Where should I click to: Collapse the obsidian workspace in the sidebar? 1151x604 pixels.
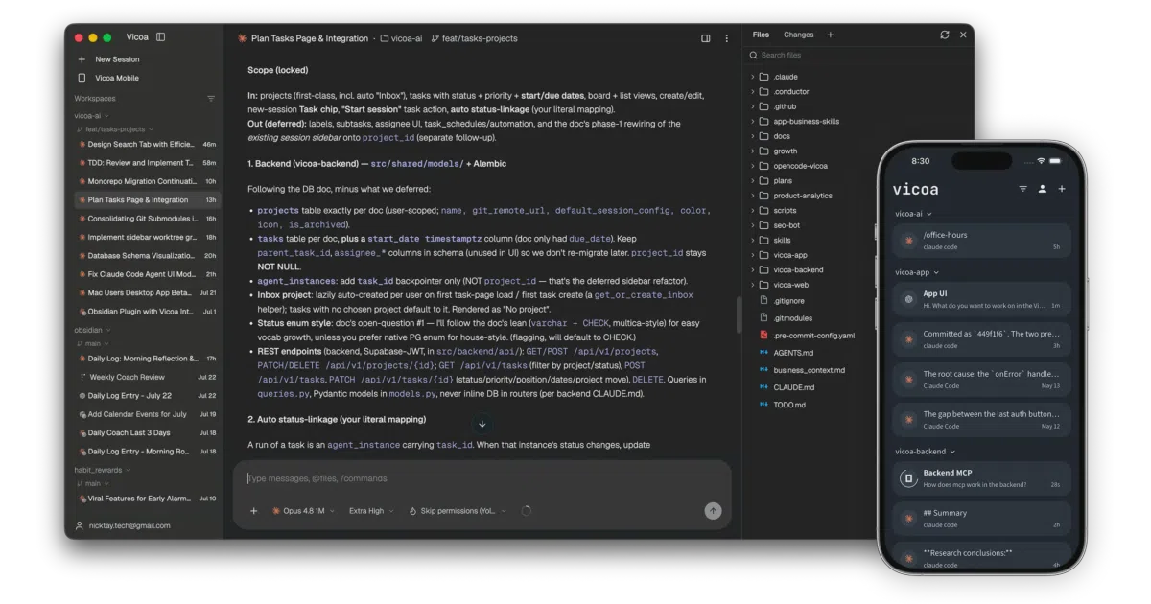(x=92, y=330)
